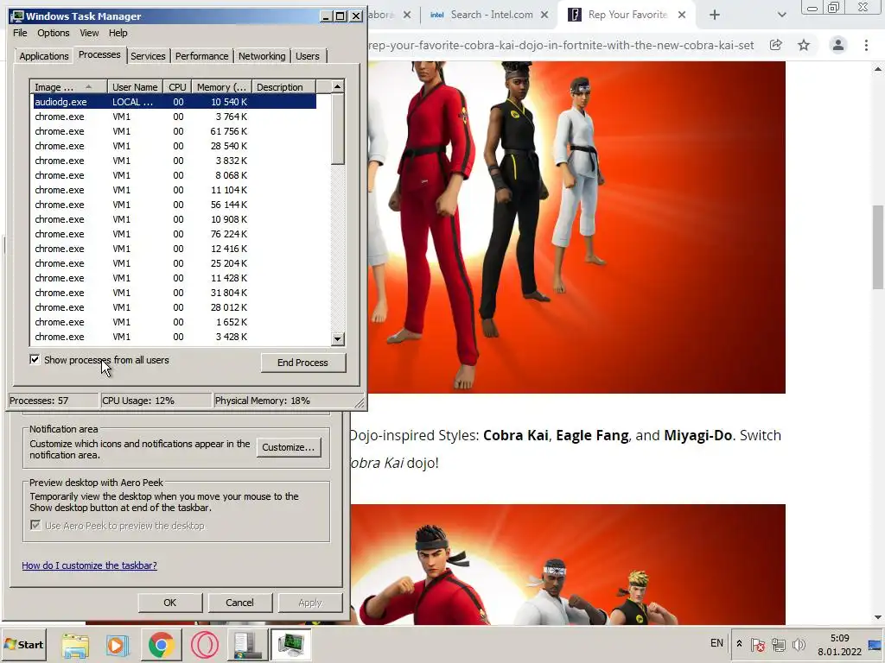885x663 pixels.
Task: Open the volume speaker tray icon
Action: point(799,644)
